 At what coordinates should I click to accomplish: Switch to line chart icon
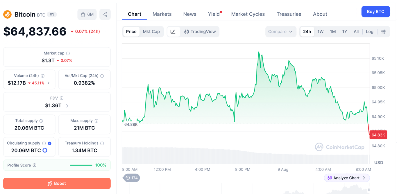coord(173,32)
